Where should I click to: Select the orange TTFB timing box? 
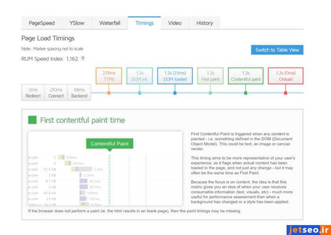109,76
